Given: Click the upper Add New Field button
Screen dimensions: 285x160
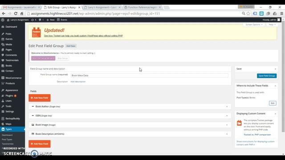Looking at the screenshot, I should [40, 98].
